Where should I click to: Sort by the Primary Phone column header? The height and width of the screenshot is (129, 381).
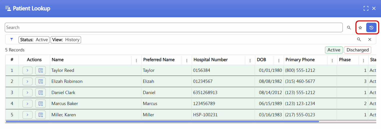coord(300,60)
